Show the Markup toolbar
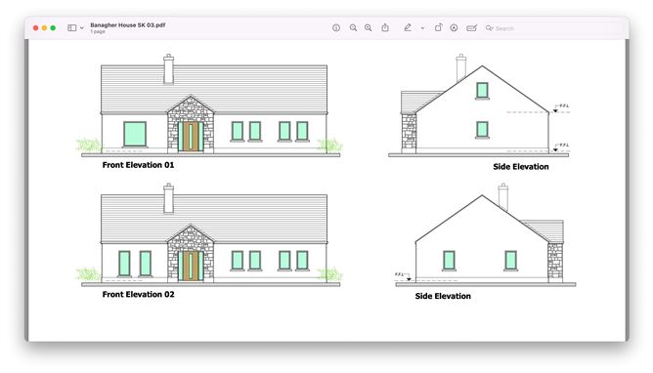The height and width of the screenshot is (373, 653). click(x=454, y=28)
